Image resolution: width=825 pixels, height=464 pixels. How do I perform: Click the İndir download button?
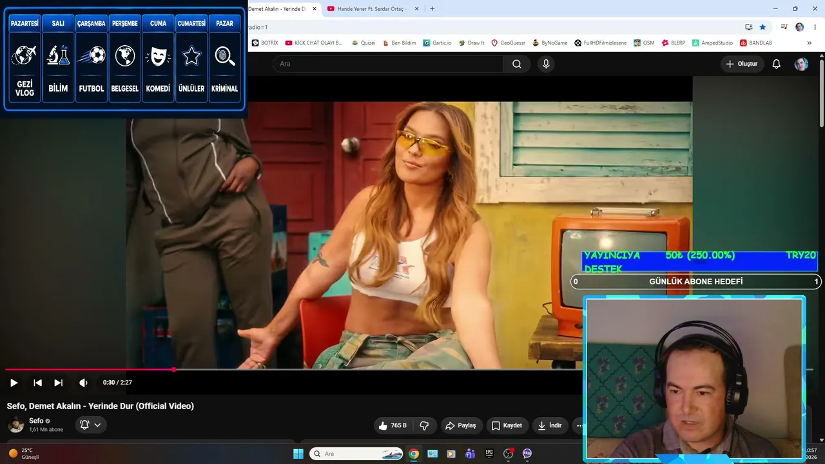550,425
